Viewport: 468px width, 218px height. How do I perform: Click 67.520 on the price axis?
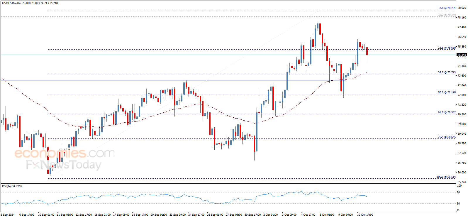[x=462, y=153]
